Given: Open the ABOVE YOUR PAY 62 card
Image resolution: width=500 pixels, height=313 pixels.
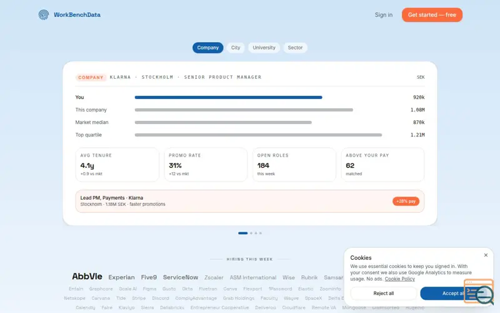Looking at the screenshot, I should [x=382, y=165].
